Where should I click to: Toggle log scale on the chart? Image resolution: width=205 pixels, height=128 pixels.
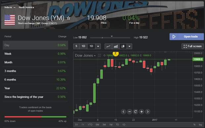(200, 124)
